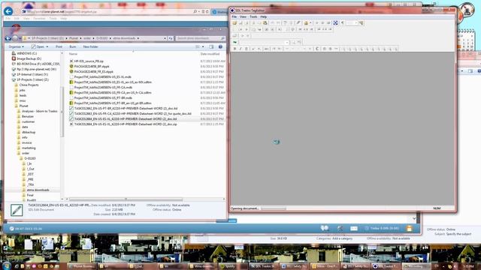The width and height of the screenshot is (481, 270).
Task: Click New folder in Explorer toolbar
Action: [90, 46]
